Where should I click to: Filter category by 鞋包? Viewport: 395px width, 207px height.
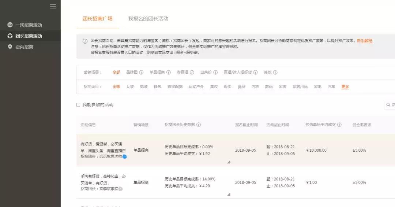click(157, 87)
